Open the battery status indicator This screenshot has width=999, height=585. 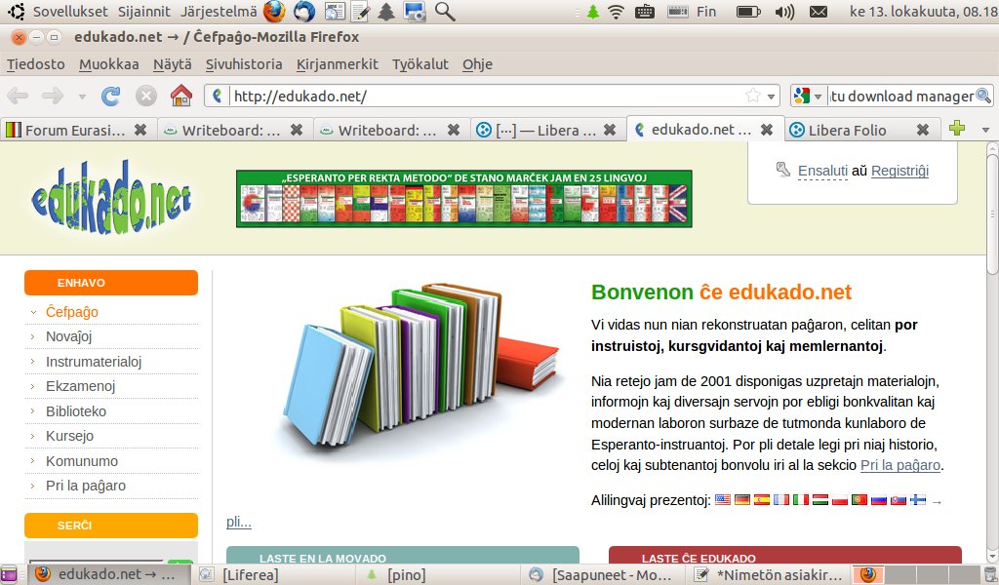tap(748, 12)
